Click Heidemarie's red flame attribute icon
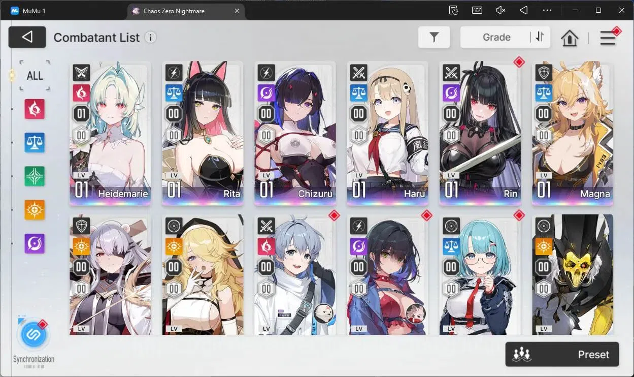Viewport: 634px width, 377px height. pyautogui.click(x=81, y=93)
